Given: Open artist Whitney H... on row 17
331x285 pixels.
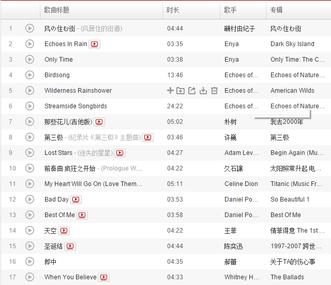Looking at the screenshot, I should click(242, 277).
